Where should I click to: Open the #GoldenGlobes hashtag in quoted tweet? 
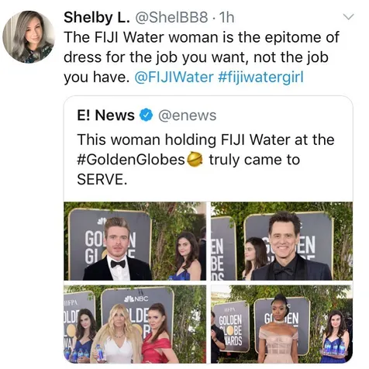point(131,160)
